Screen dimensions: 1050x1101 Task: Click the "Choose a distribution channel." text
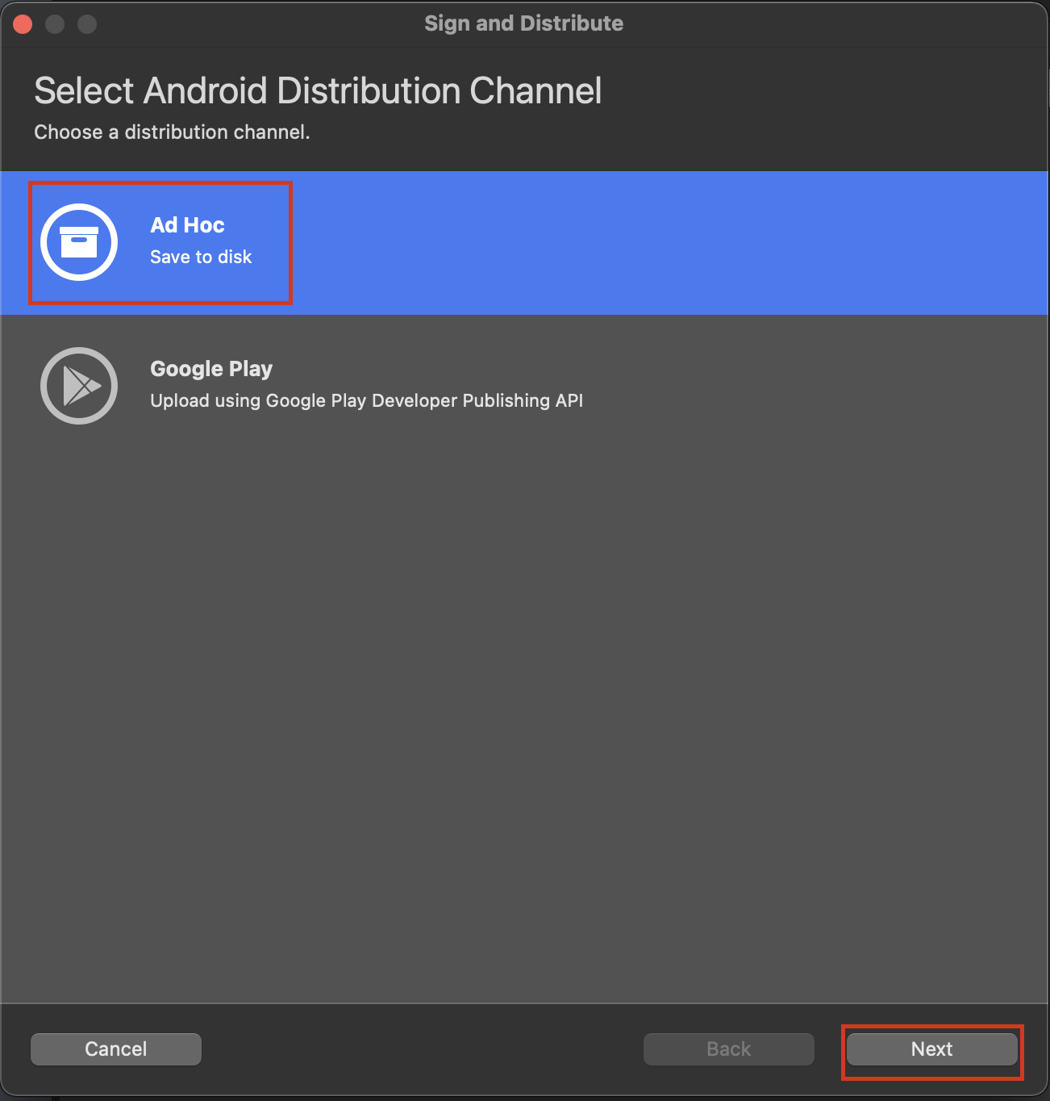(172, 132)
